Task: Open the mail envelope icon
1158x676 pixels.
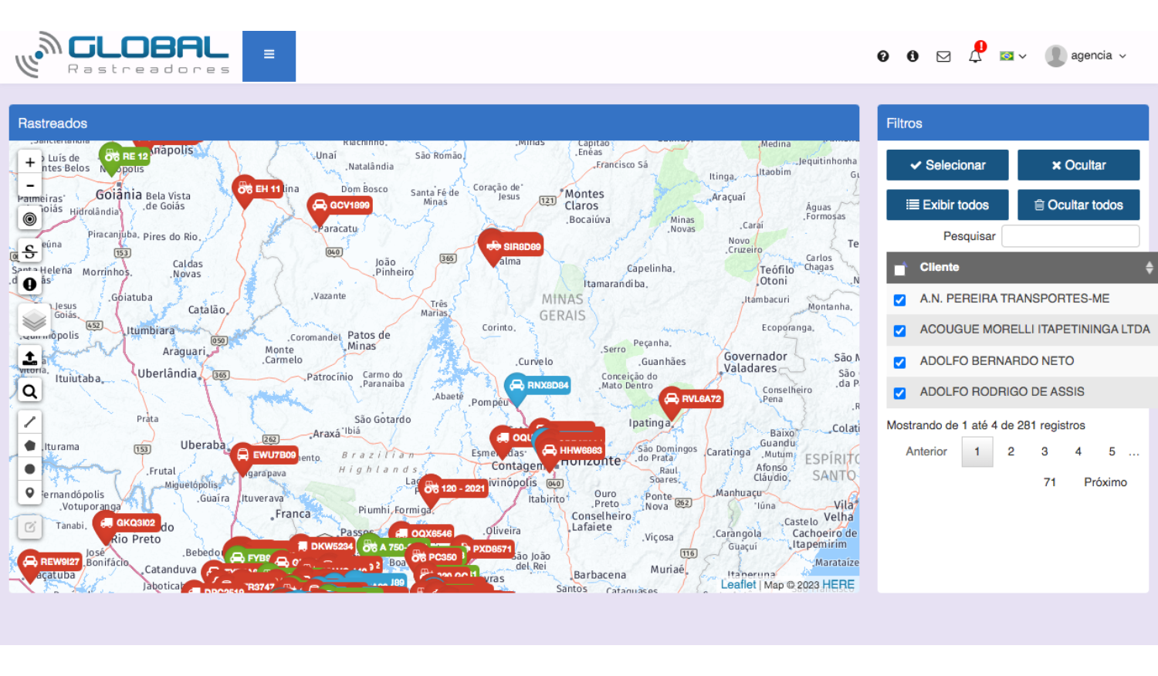Action: pos(943,56)
